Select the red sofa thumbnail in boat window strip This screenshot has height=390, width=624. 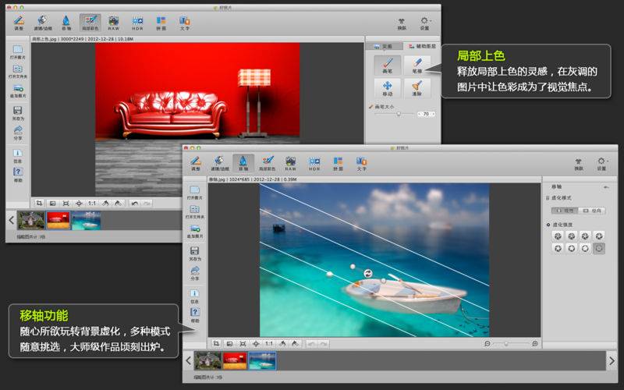[235, 360]
